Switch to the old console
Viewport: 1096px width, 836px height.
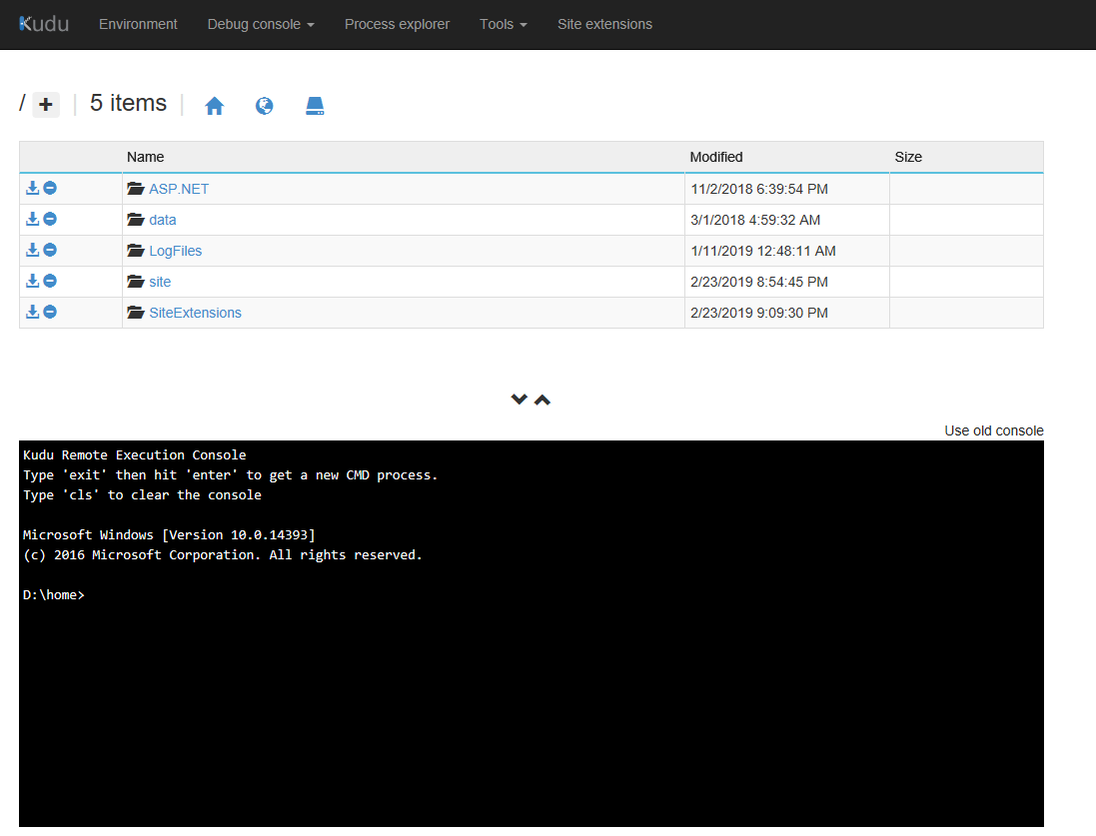(x=993, y=430)
